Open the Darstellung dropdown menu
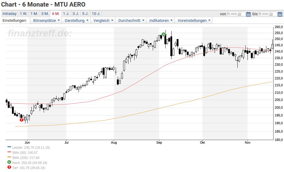284x172 pixels. tap(77, 20)
